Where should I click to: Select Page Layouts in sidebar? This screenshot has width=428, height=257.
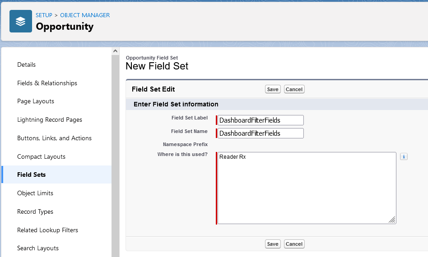pos(36,101)
